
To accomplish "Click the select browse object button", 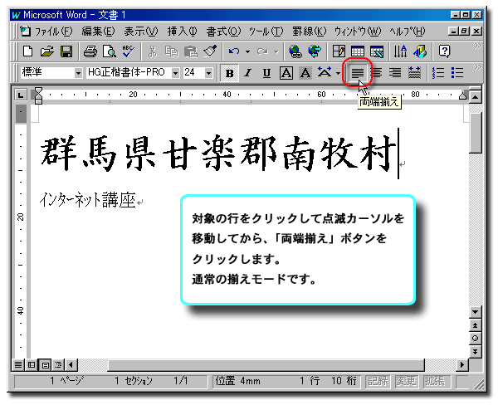I will pyautogui.click(x=475, y=339).
